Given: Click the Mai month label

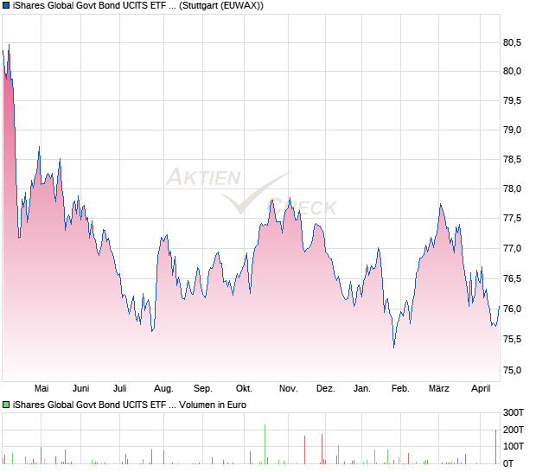Looking at the screenshot, I should 41,389.
